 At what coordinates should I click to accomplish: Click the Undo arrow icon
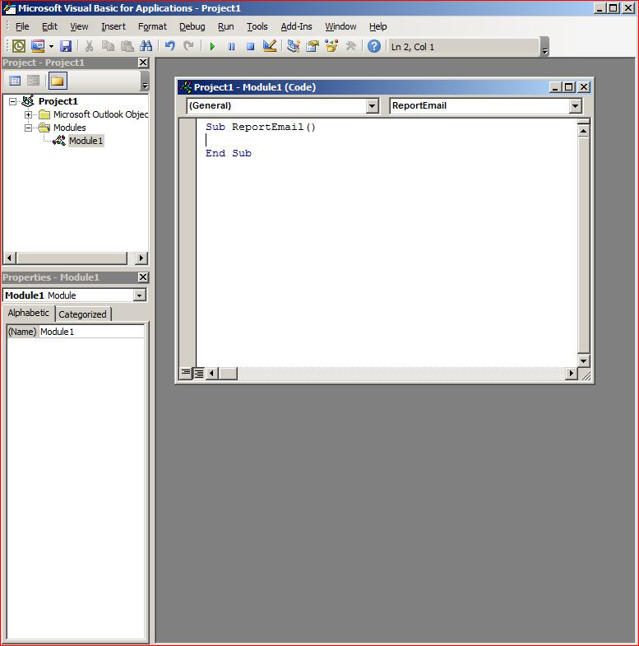pos(169,46)
